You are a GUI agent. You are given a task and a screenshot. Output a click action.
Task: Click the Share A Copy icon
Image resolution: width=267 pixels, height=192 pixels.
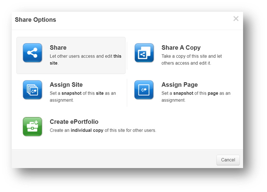[144, 53]
